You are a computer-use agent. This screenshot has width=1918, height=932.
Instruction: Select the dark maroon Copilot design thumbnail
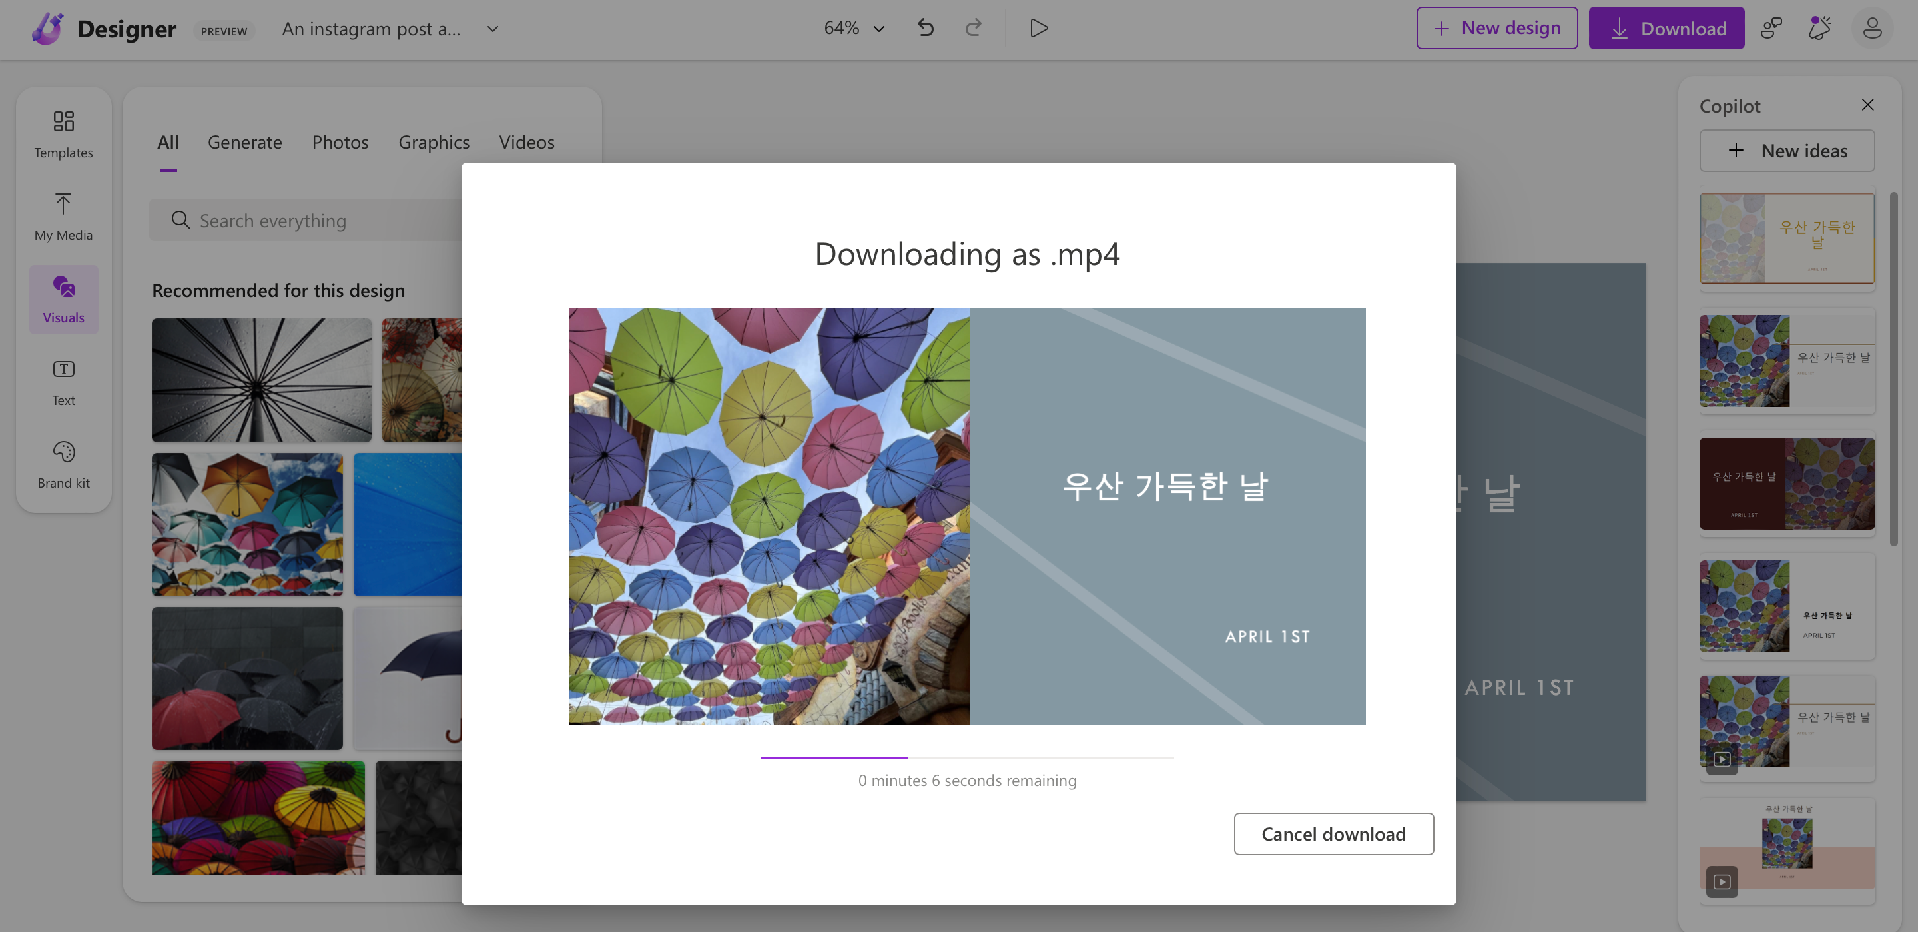click(1786, 484)
